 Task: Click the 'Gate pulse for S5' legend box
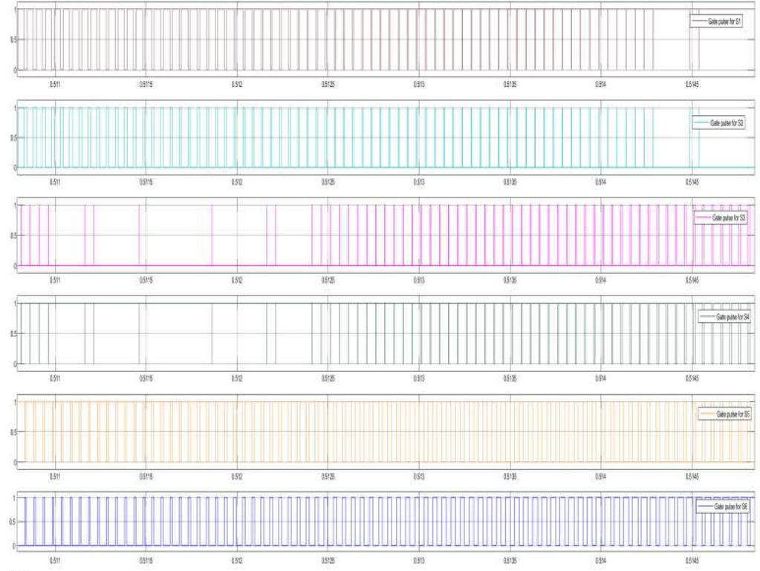[725, 414]
